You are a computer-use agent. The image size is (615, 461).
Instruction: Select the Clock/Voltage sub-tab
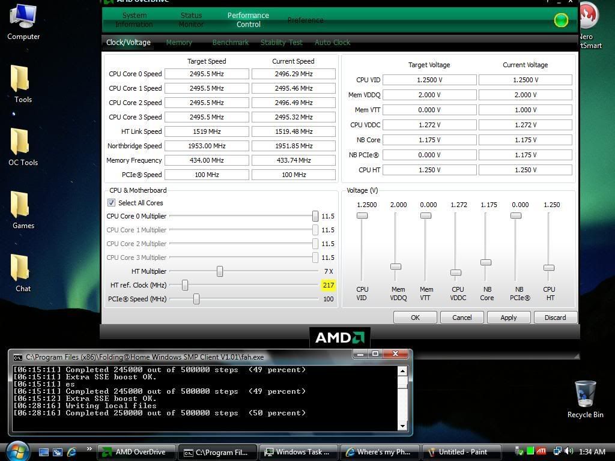129,43
